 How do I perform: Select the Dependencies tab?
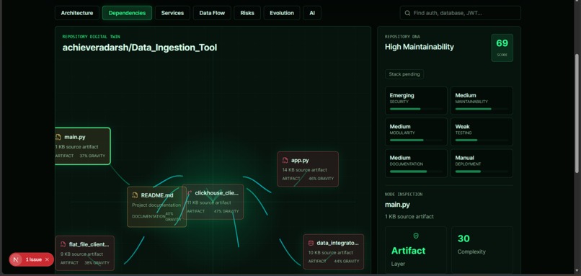pos(127,13)
